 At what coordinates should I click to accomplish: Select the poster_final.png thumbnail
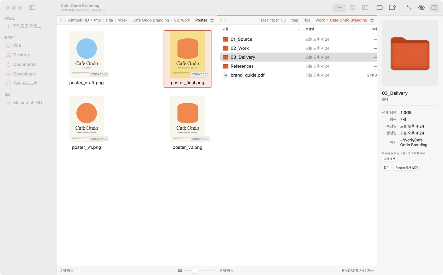pyautogui.click(x=187, y=59)
